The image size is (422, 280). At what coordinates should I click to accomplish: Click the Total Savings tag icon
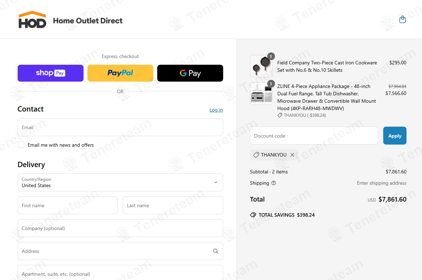point(253,215)
